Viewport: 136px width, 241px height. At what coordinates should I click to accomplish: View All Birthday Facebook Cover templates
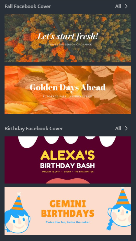118,128
